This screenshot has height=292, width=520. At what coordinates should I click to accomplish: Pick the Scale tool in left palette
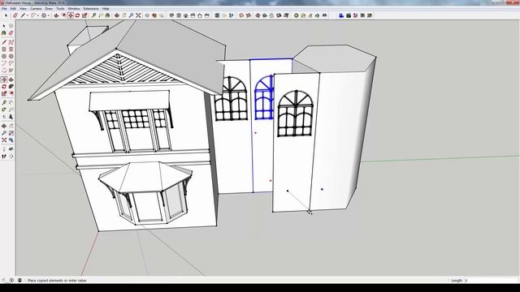click(4, 94)
